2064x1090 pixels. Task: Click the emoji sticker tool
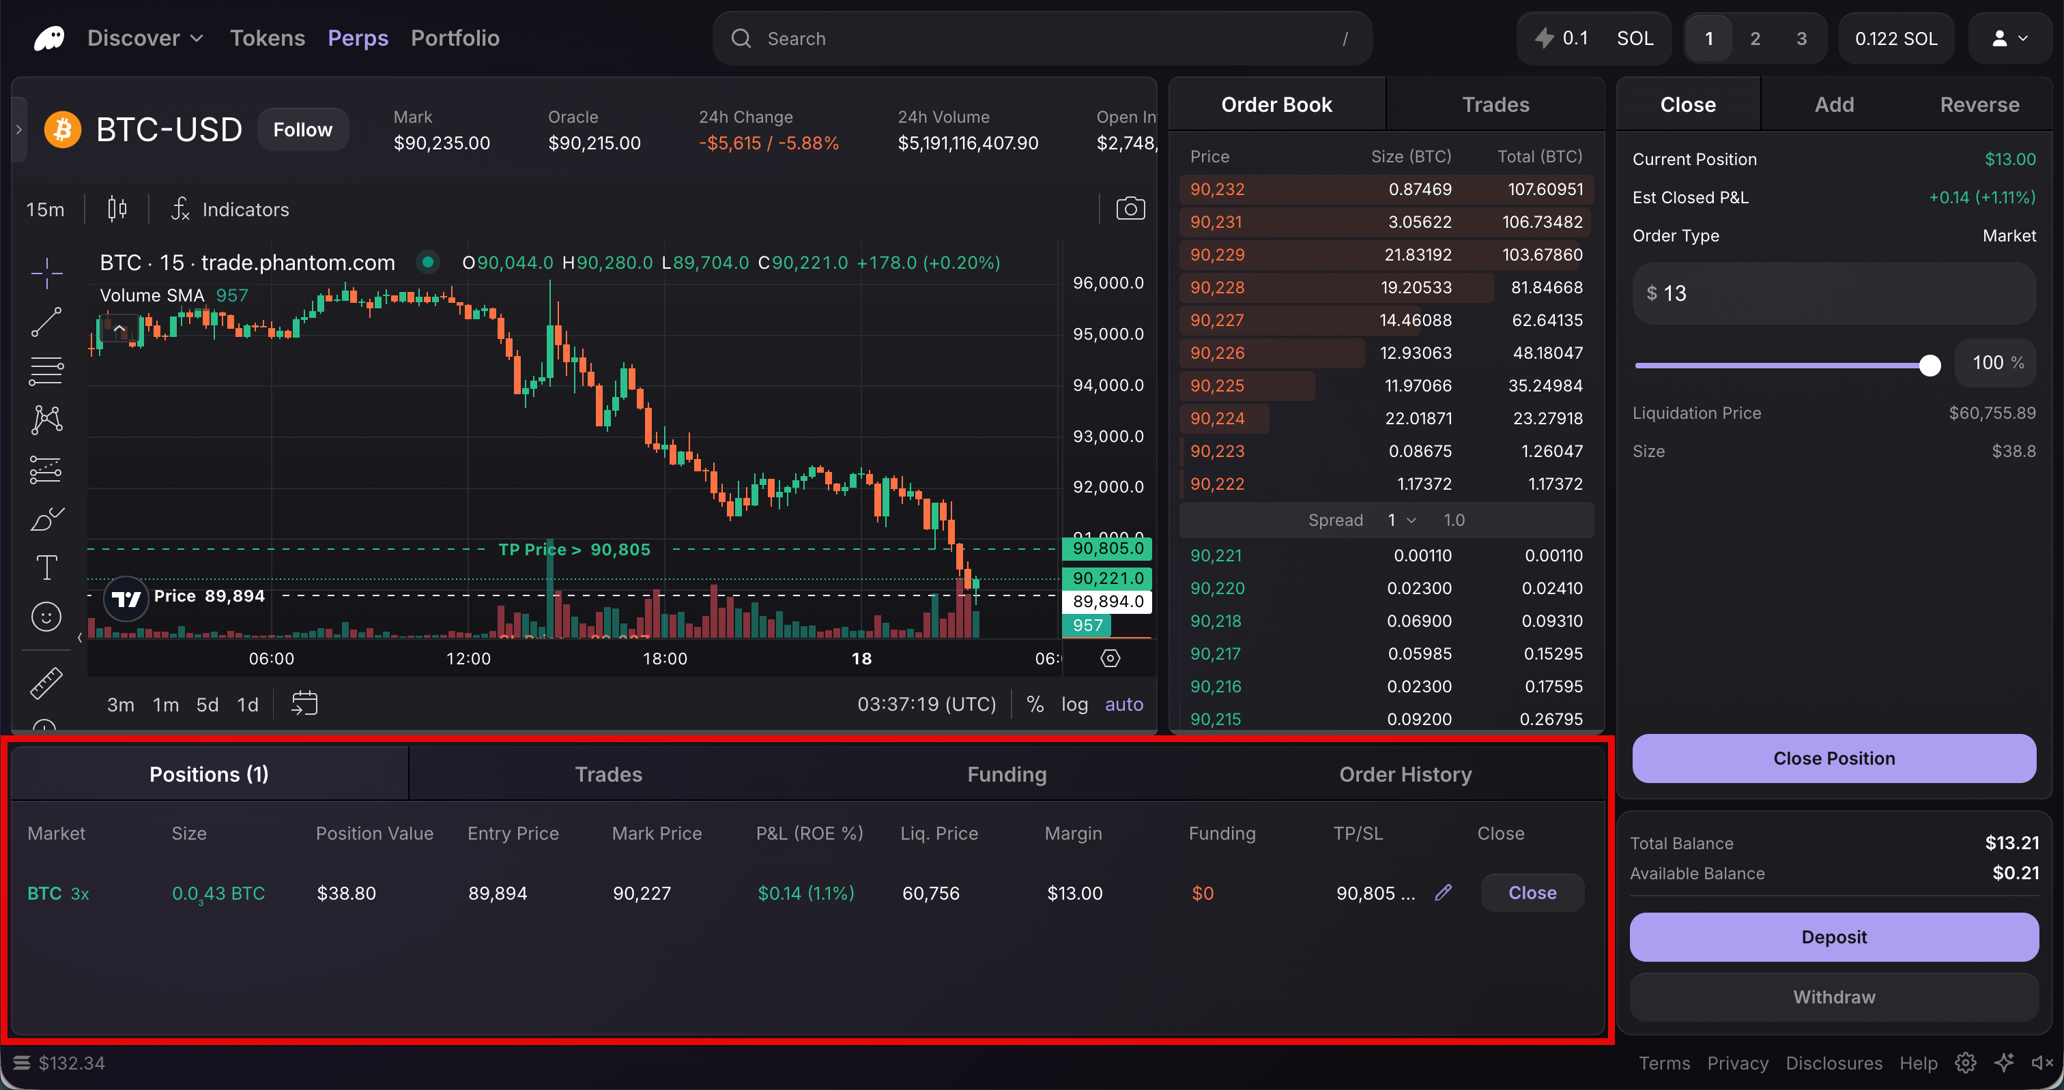coord(46,617)
